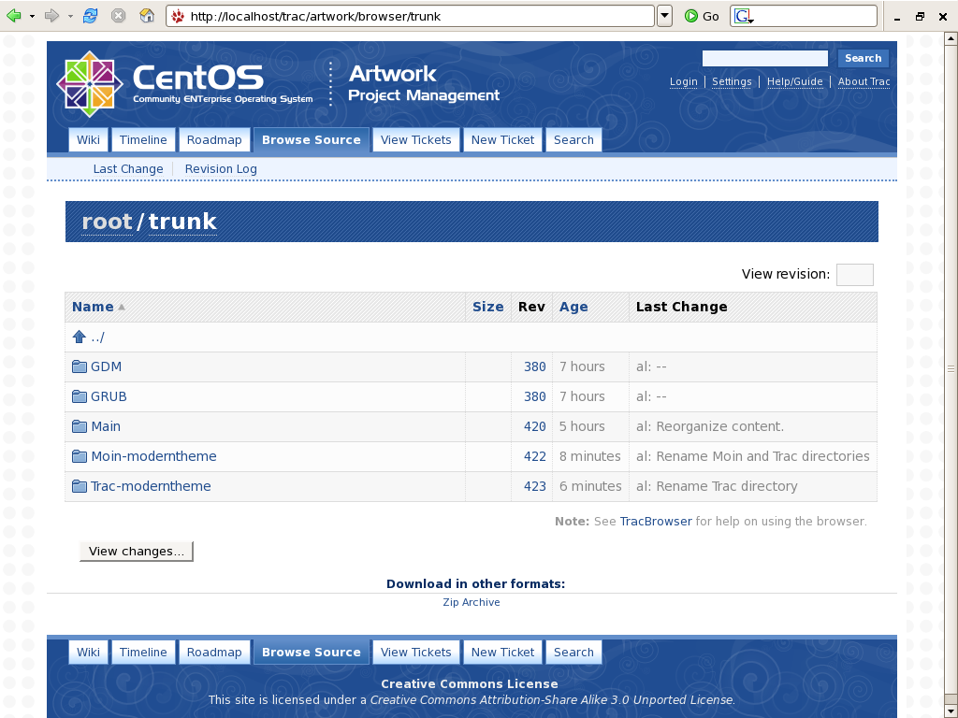The height and width of the screenshot is (718, 958).
Task: Open the footer Wiki tab
Action: (x=88, y=652)
